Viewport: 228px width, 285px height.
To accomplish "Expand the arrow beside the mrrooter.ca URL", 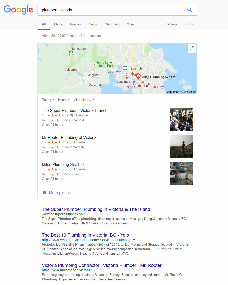I will [94, 270].
